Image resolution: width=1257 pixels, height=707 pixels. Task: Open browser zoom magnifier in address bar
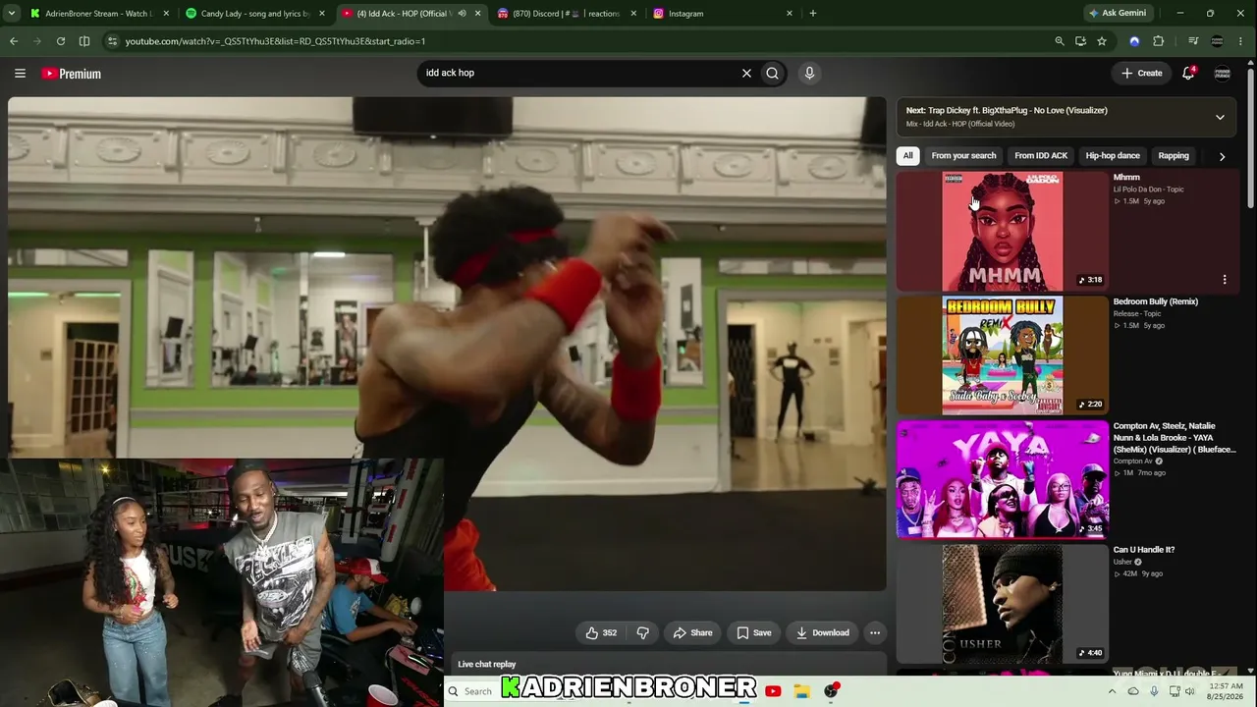(x=1060, y=41)
